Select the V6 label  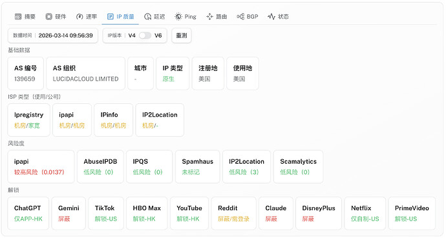(x=158, y=35)
